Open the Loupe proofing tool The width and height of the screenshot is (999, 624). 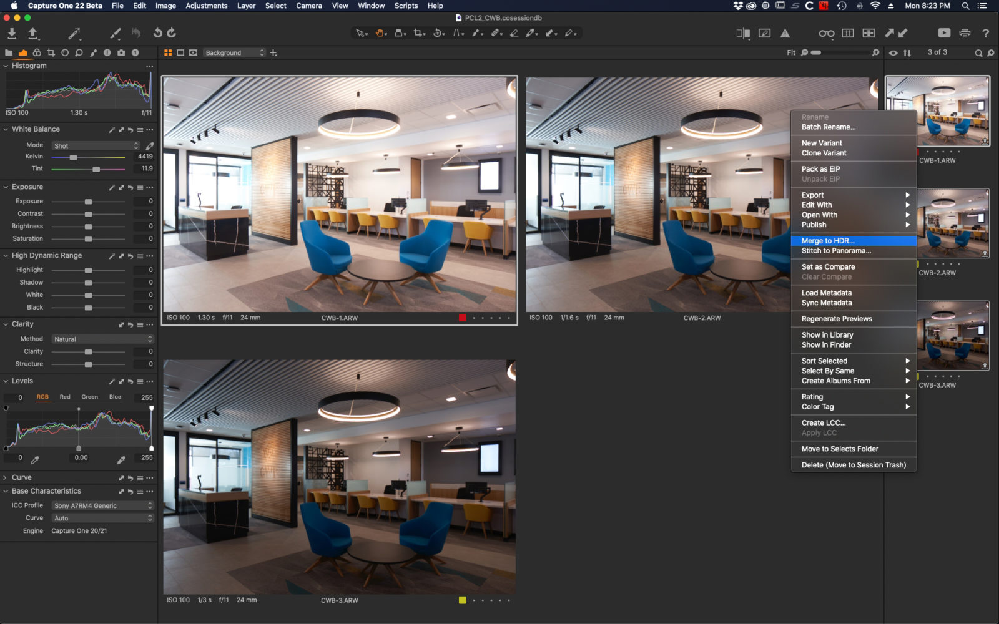(827, 33)
